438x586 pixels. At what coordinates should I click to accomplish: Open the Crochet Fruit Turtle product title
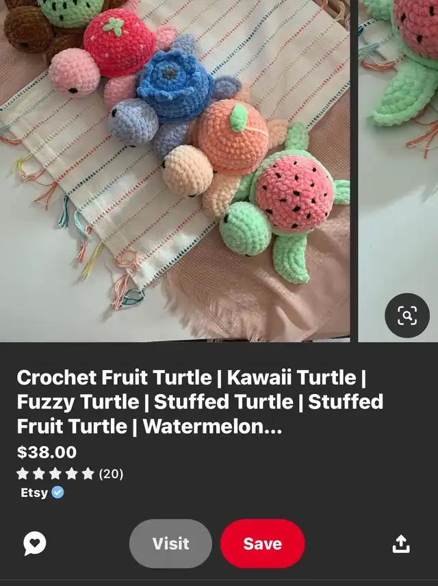pos(200,402)
